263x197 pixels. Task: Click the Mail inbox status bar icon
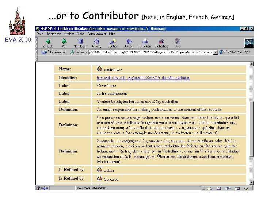coord(219,188)
